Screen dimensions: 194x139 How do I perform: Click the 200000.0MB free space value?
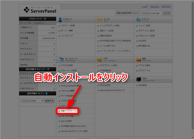(48, 38)
